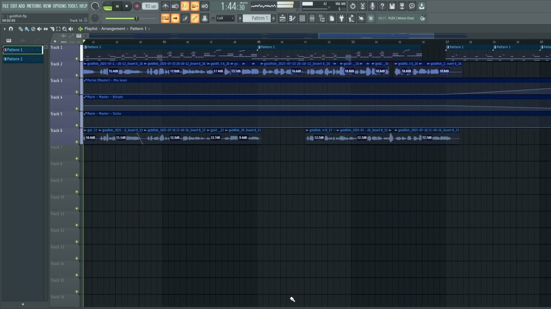
Task: Click the question mark help icon
Action: [x=382, y=6]
